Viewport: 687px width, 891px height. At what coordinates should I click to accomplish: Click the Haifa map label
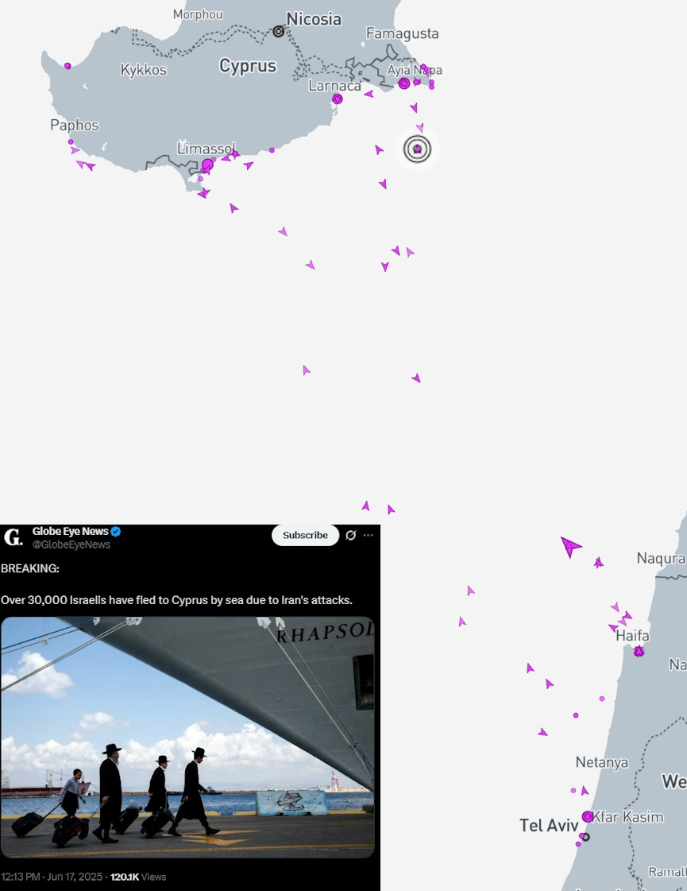point(632,635)
